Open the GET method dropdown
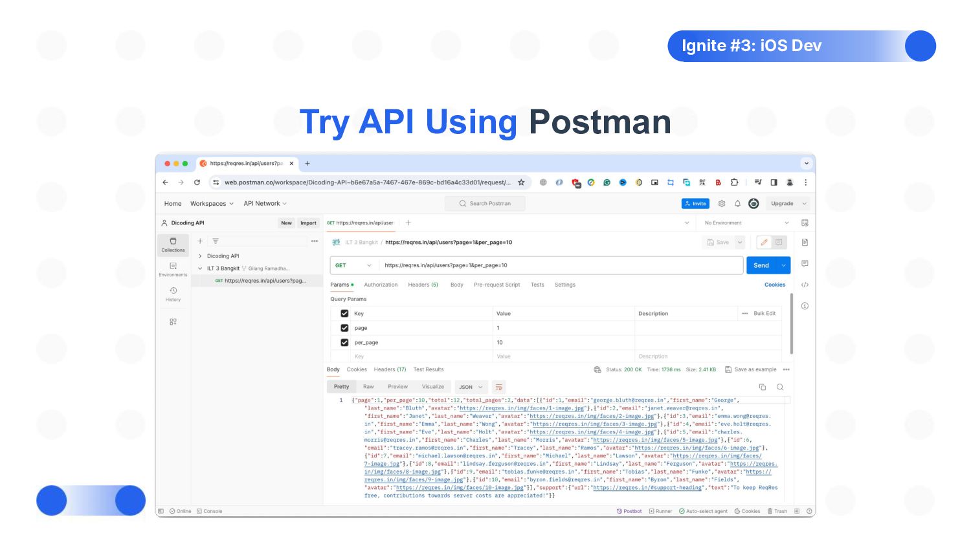Viewport: 971px width, 546px height. (x=354, y=265)
